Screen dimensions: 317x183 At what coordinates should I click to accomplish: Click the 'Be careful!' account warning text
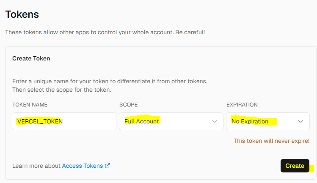pos(190,32)
